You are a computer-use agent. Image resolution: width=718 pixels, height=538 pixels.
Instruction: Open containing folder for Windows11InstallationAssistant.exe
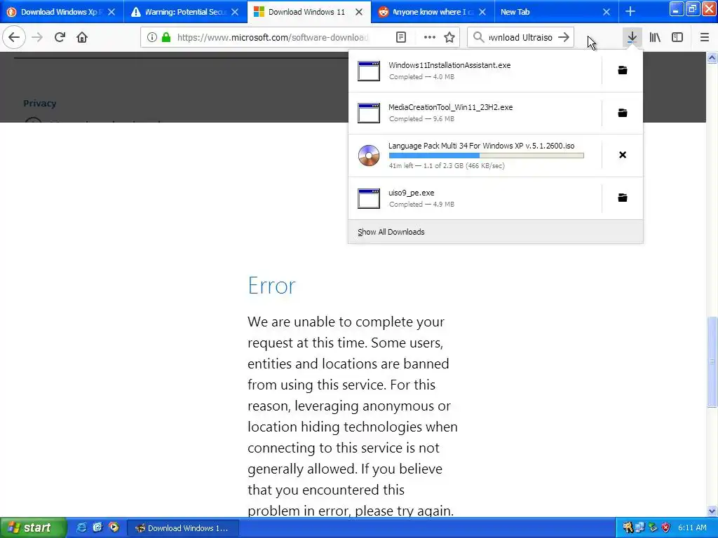[x=623, y=70]
